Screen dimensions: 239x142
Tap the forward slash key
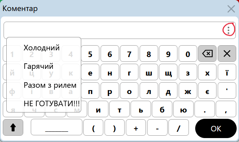179,127
